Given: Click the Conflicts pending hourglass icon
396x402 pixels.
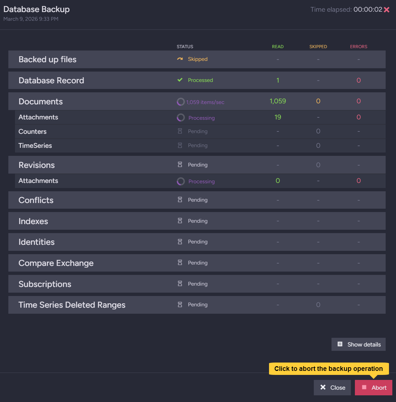Looking at the screenshot, I should (180, 200).
